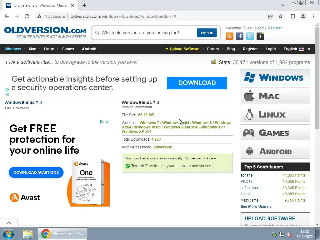Screen dimensions: 320x240
Task: Open Chrome three-dot menu
Action: 313,16
